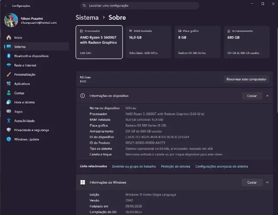Open Personalização settings page
This screenshot has height=215, width=278.
pos(37,74)
